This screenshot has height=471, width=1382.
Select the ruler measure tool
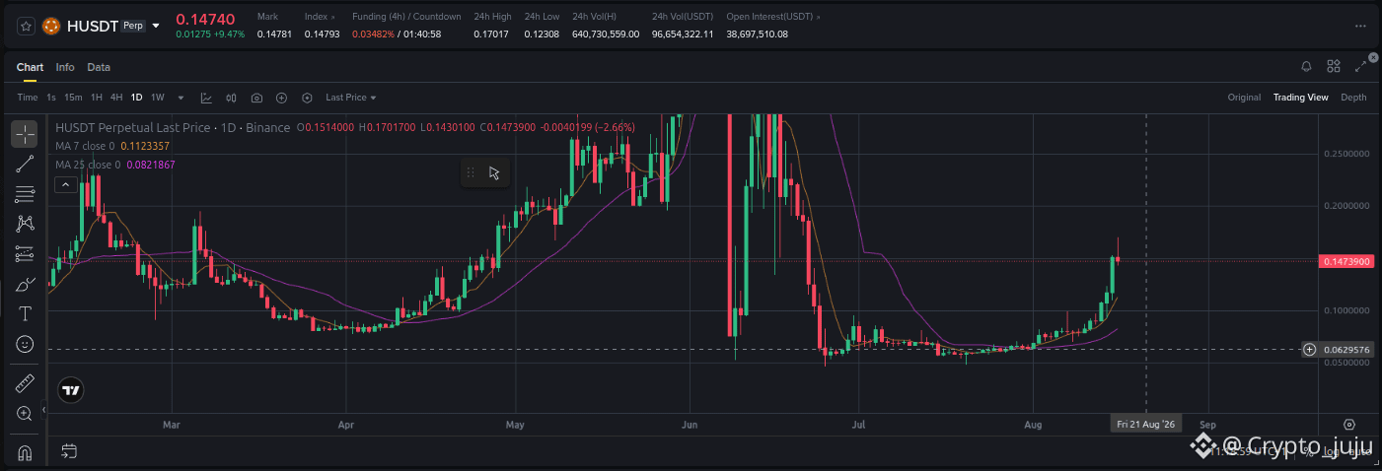click(x=25, y=383)
